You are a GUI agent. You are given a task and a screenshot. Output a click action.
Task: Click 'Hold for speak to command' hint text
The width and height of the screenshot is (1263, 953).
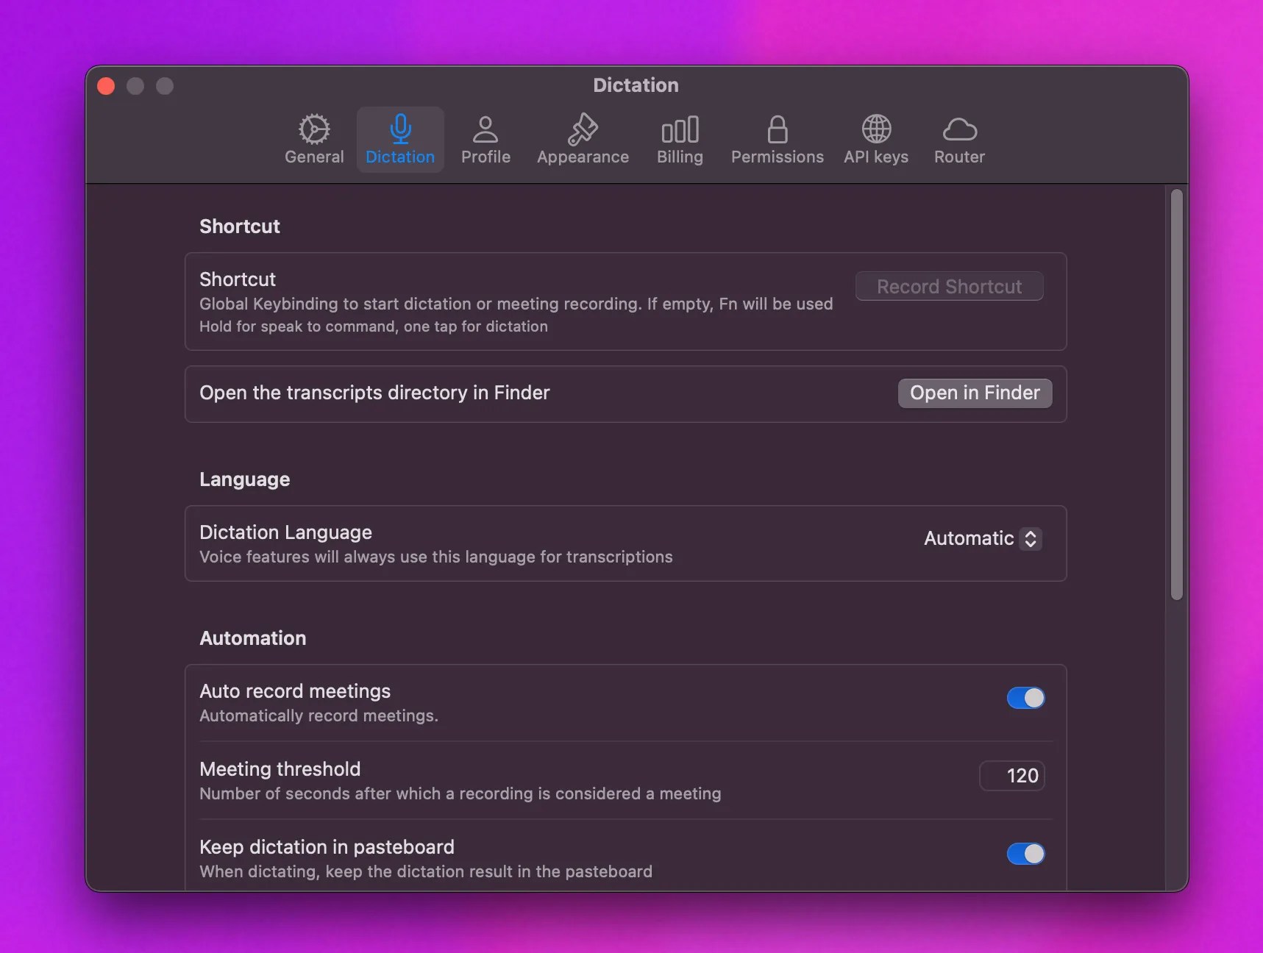[374, 326]
